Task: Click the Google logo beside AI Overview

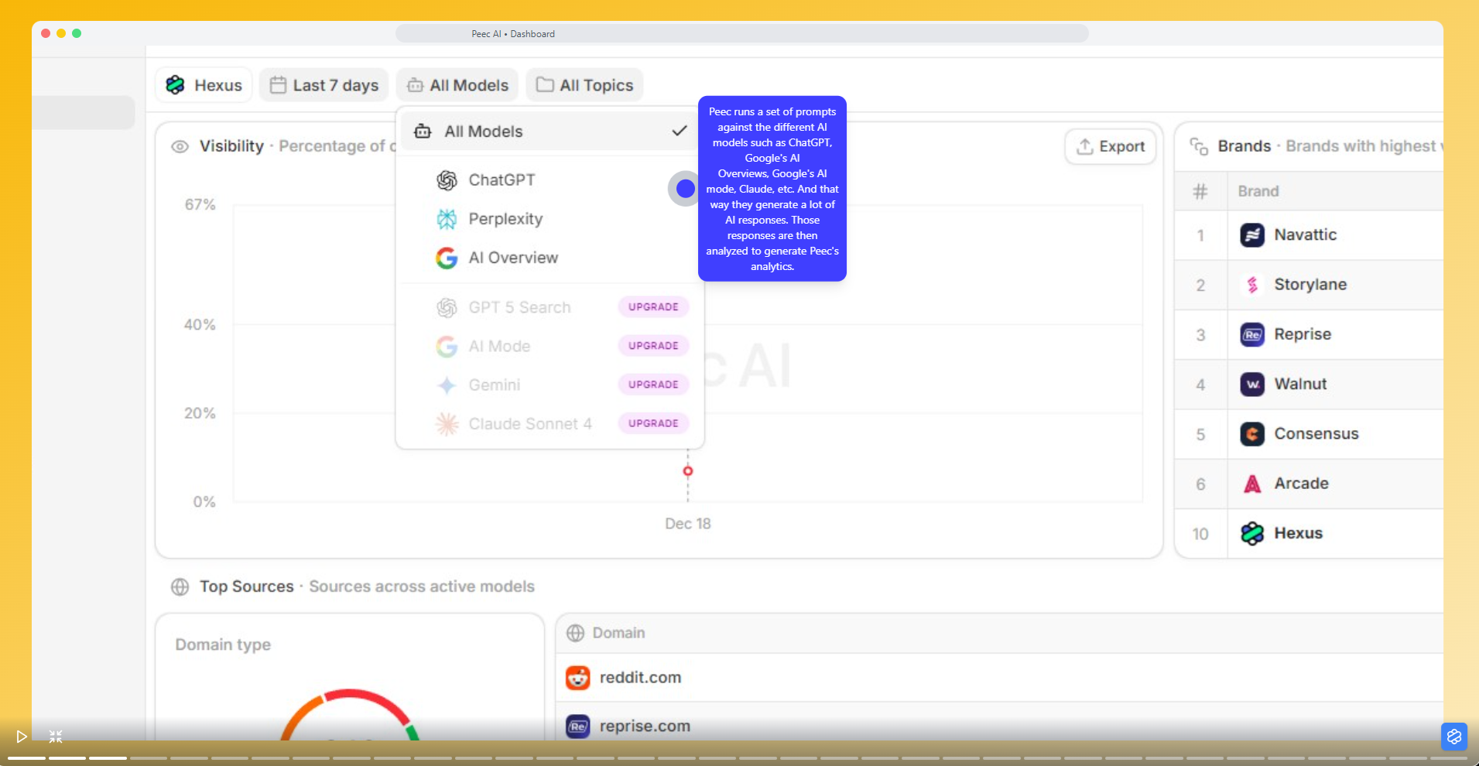Action: click(x=447, y=258)
